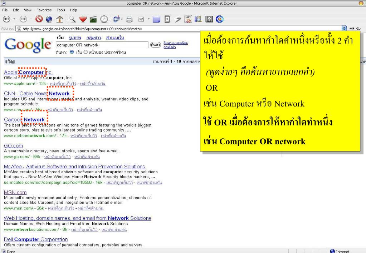Go to the Home page icon
Image resolution: width=366 pixels, height=253 pixels.
(x=59, y=19)
